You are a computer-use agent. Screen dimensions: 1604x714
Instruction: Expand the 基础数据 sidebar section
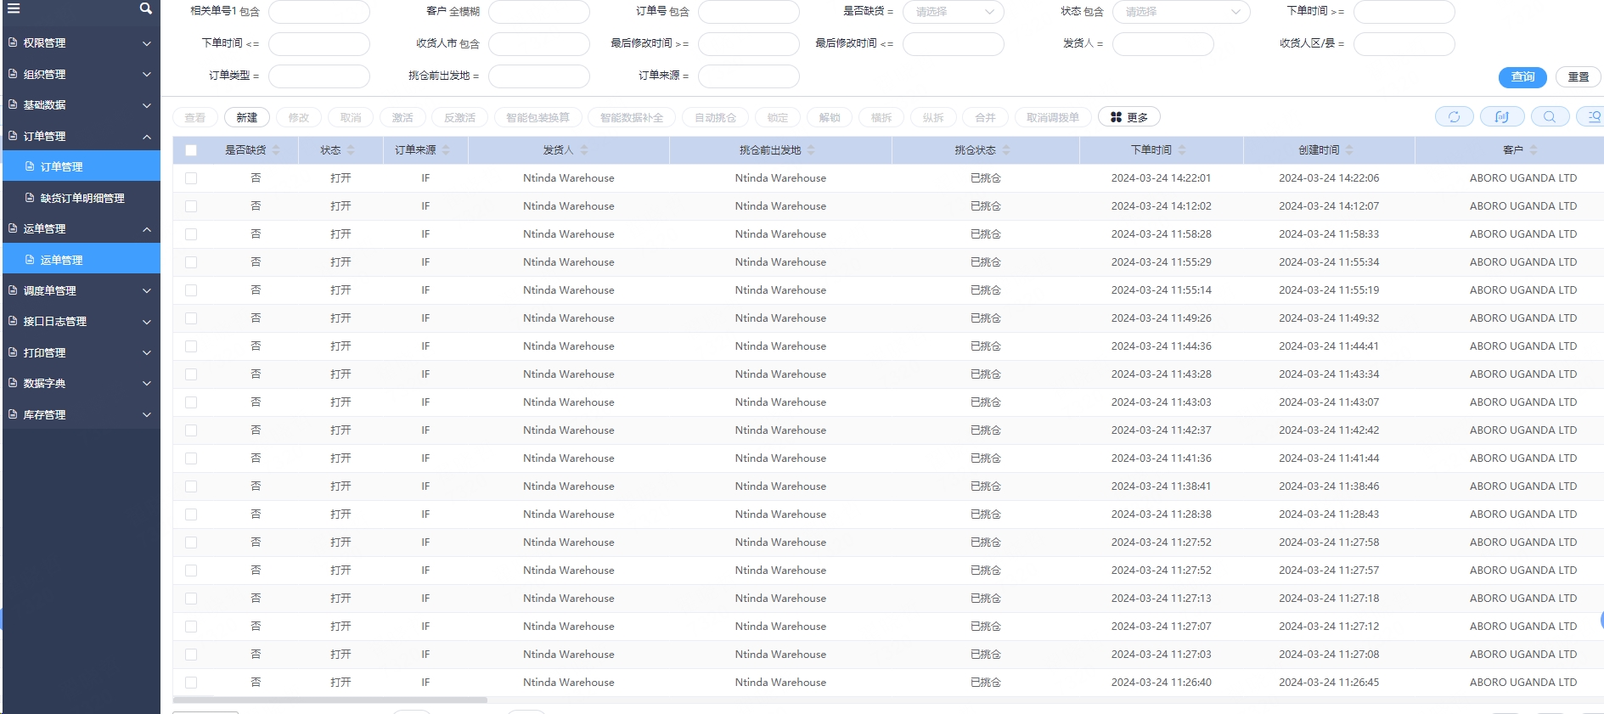[81, 104]
